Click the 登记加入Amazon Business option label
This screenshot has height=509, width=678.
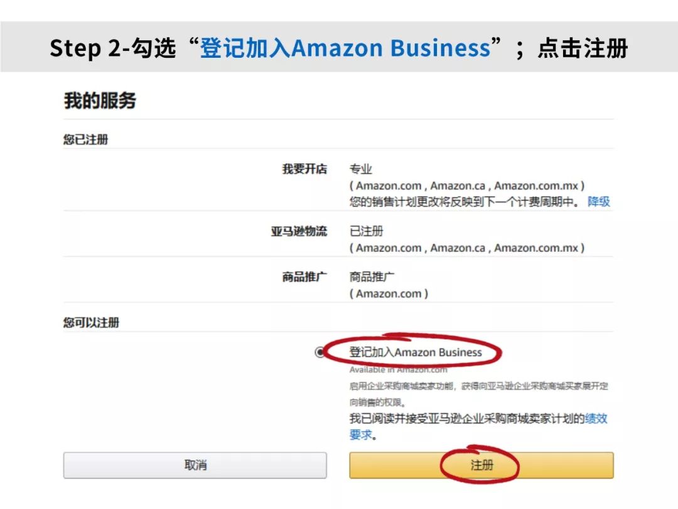coord(416,353)
